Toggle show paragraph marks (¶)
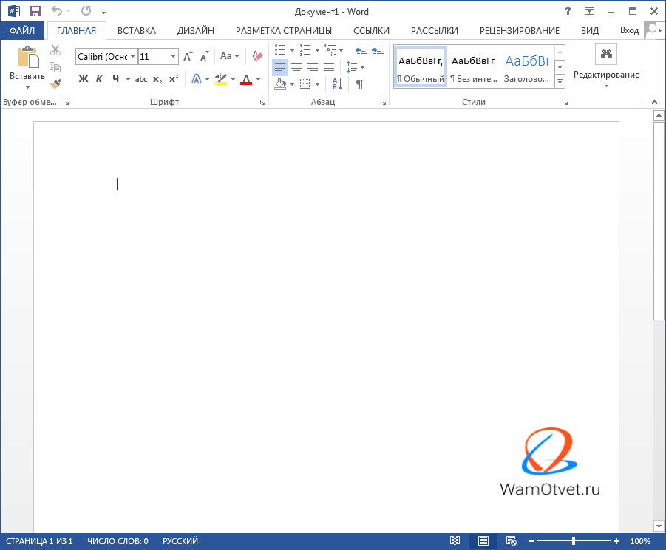This screenshot has width=666, height=550. pyautogui.click(x=360, y=84)
